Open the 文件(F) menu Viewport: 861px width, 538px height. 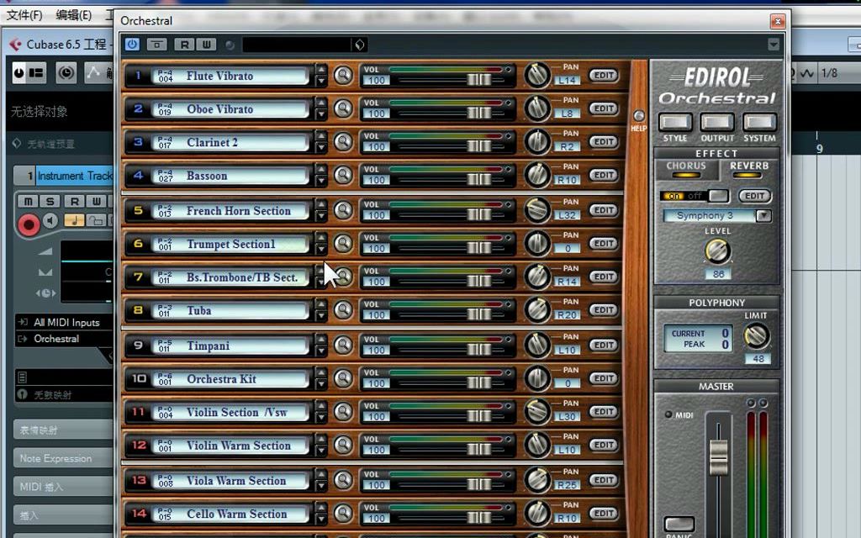[24, 14]
